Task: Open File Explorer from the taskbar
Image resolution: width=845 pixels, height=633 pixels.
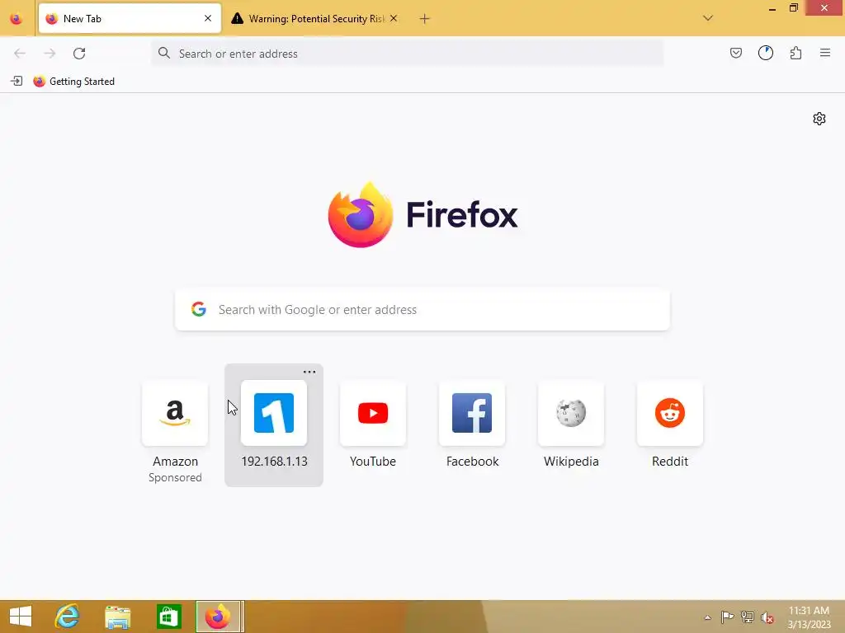Action: tap(117, 617)
